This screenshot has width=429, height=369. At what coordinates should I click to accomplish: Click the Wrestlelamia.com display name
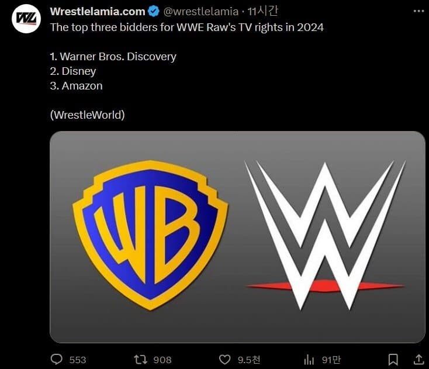98,12
